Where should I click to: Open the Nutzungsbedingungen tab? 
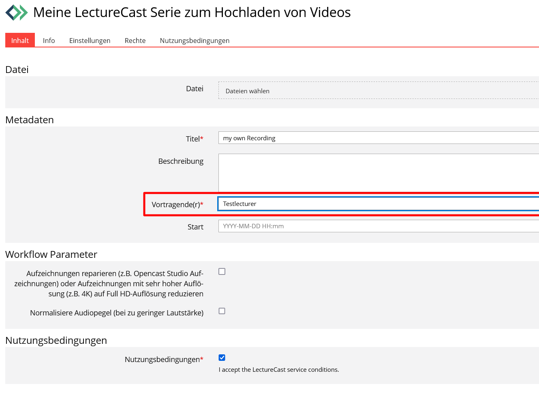pyautogui.click(x=194, y=40)
